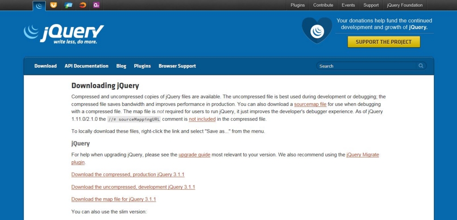Open the jQuery UI project icon
This screenshot has width=457, height=220.
tap(54, 5)
